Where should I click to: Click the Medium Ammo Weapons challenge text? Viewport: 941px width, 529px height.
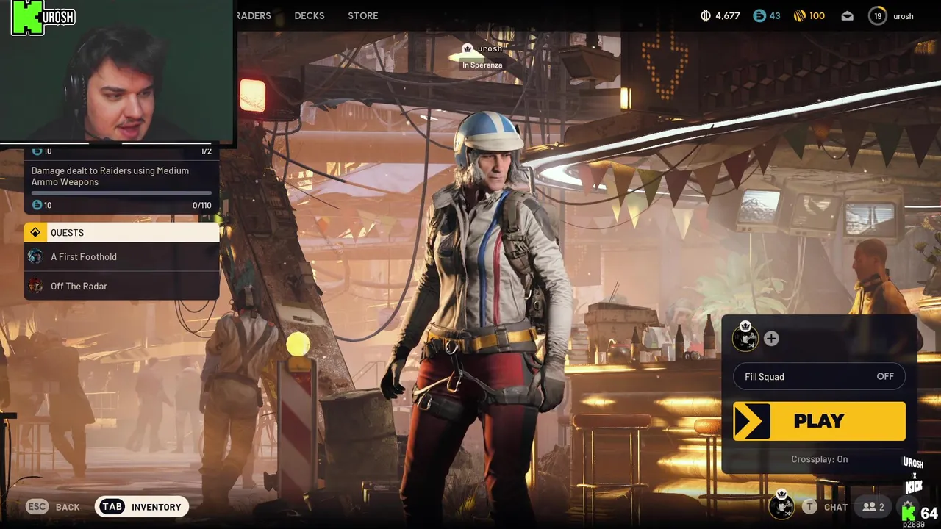(110, 176)
